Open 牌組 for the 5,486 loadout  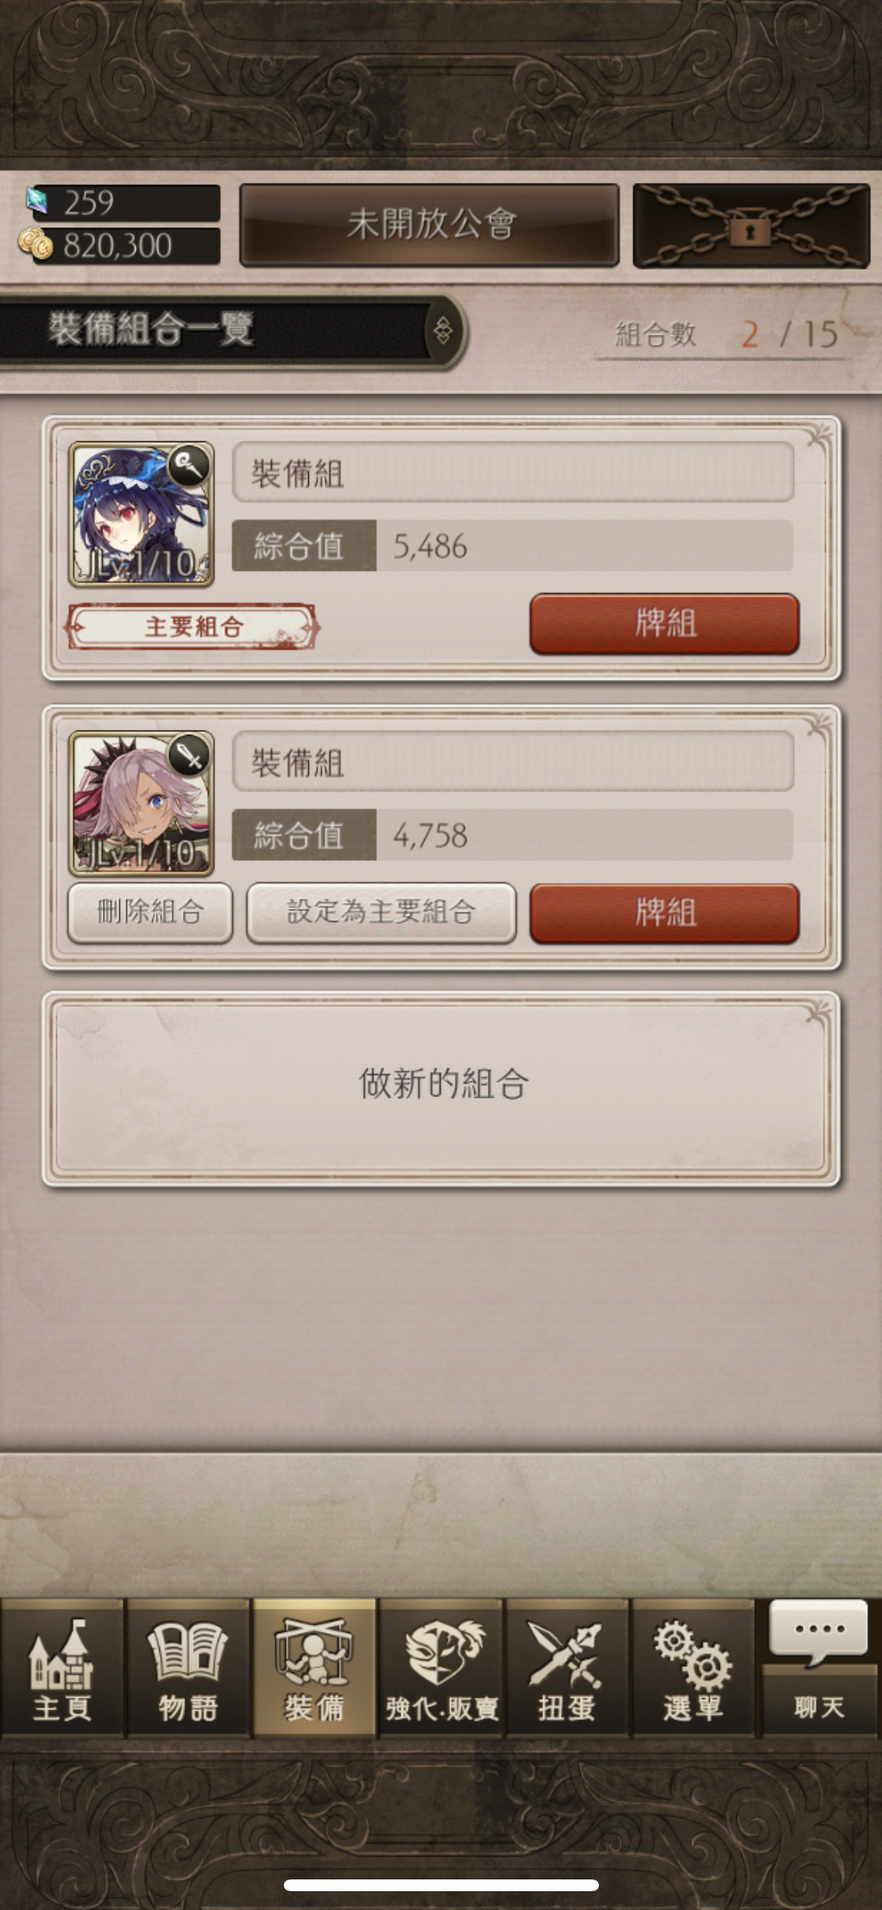click(x=665, y=624)
